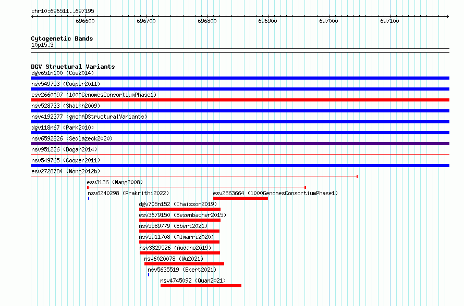
Task: Open variant nsv528733 (Shaikh2009) label
Action: pos(66,106)
